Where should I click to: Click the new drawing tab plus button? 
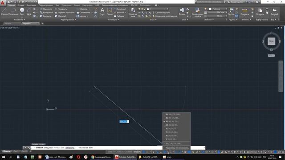pyautogui.click(x=42, y=24)
